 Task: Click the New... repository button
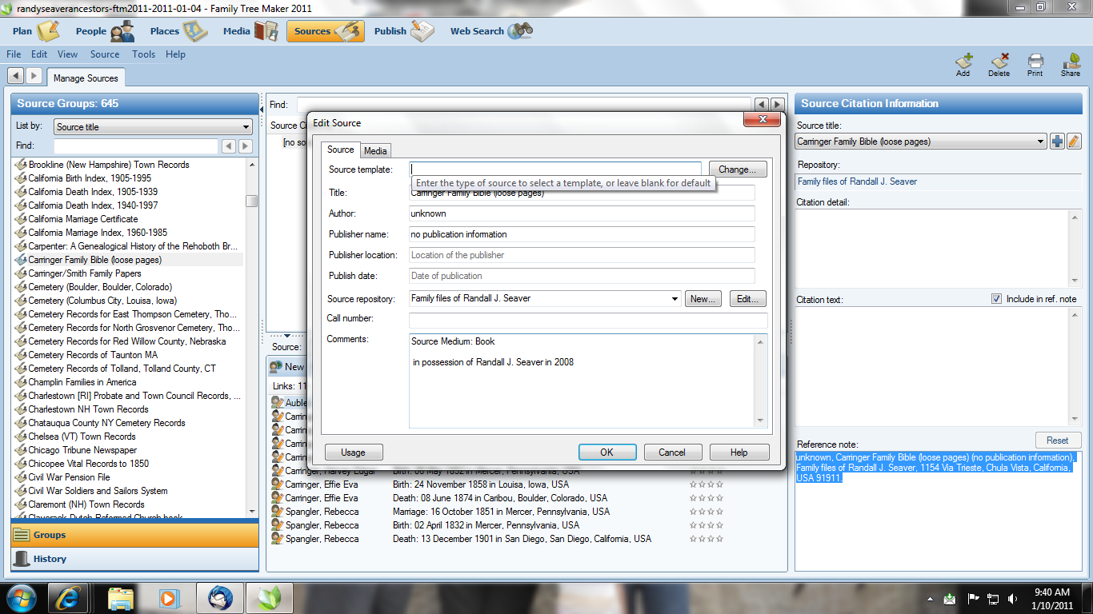click(704, 299)
